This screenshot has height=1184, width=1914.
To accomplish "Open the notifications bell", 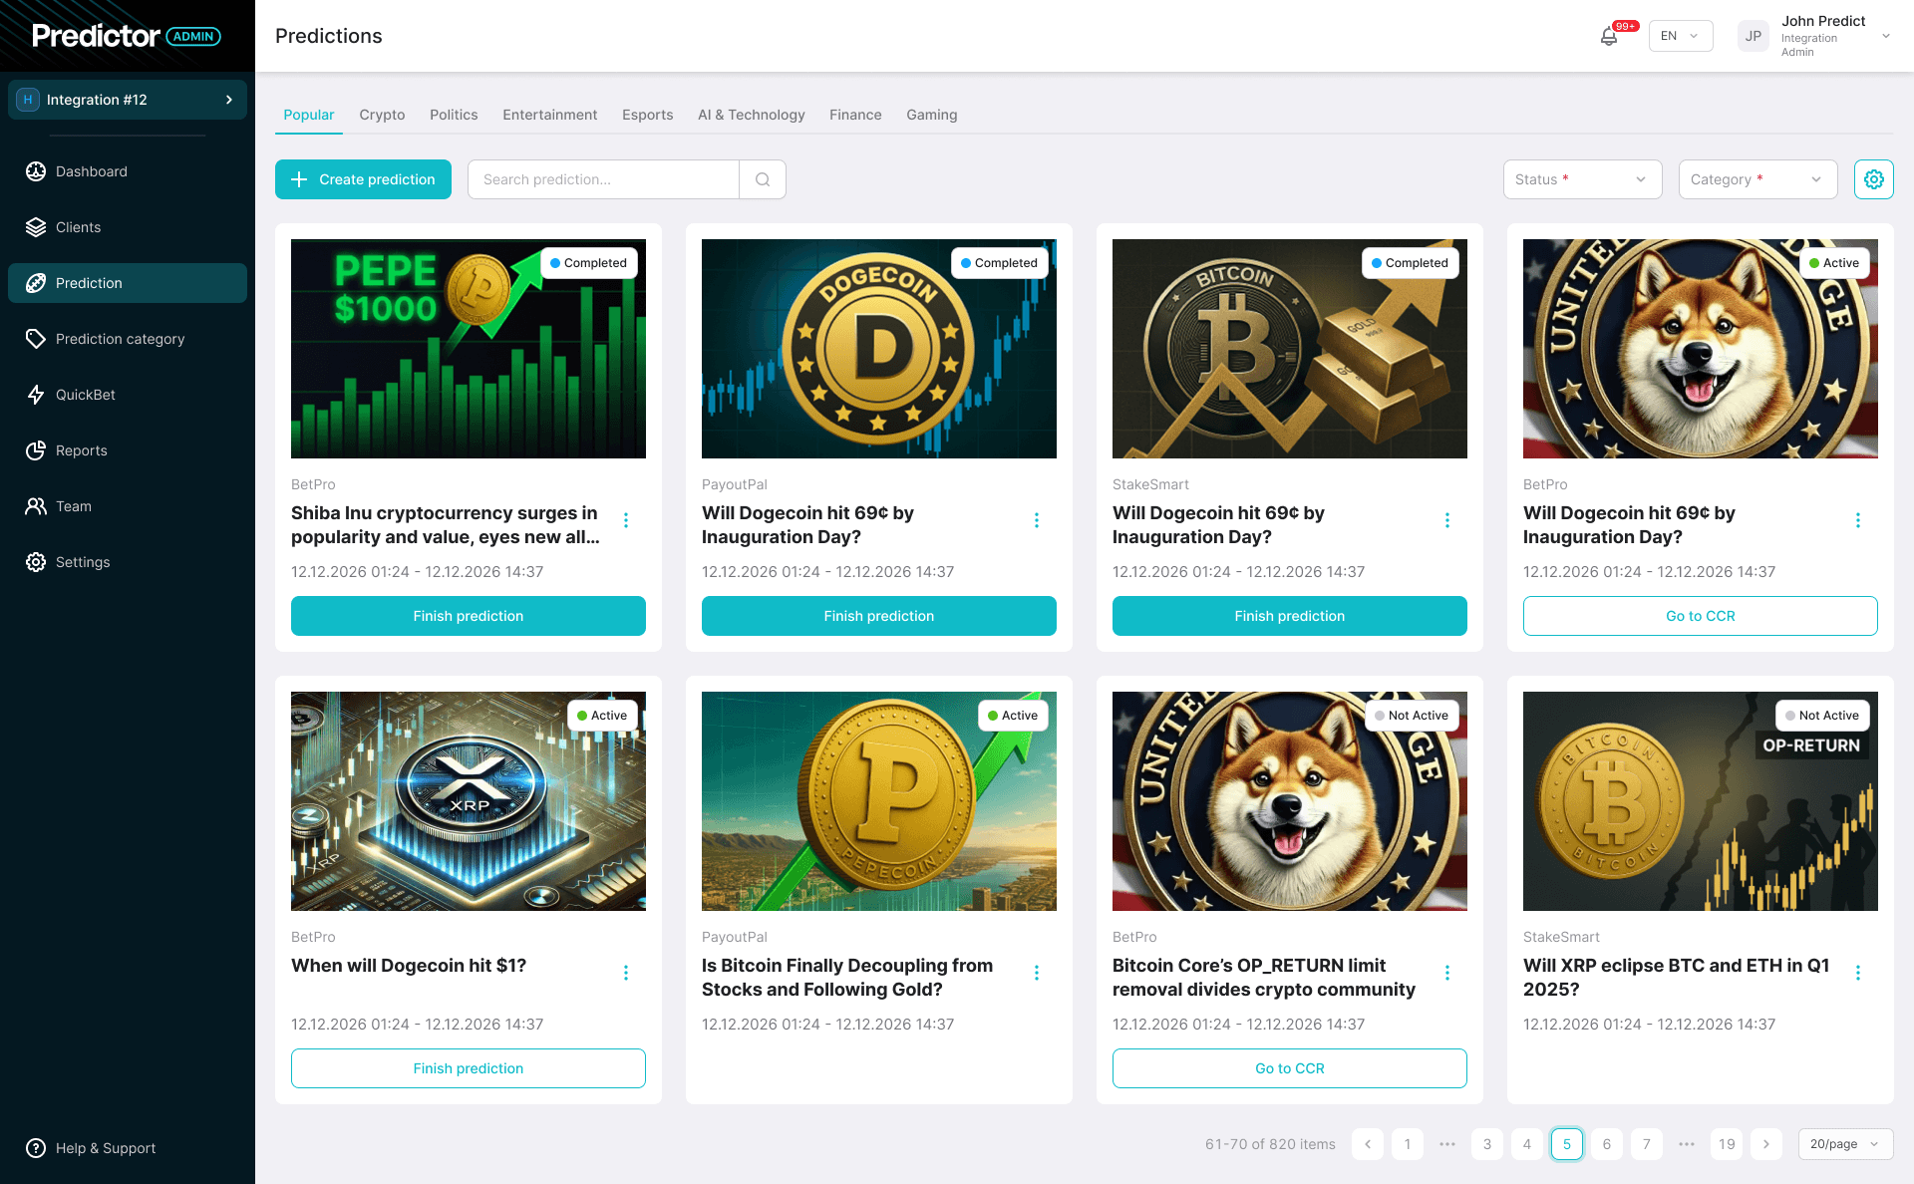I will (x=1609, y=37).
